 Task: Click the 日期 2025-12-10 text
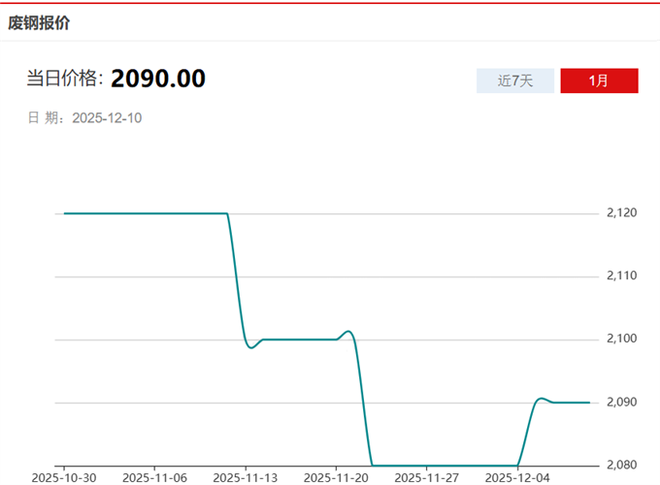(x=85, y=117)
